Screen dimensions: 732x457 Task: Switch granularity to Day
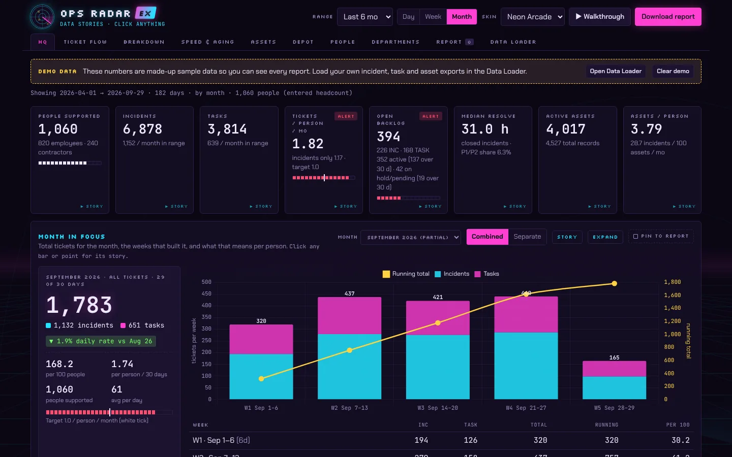[408, 17]
